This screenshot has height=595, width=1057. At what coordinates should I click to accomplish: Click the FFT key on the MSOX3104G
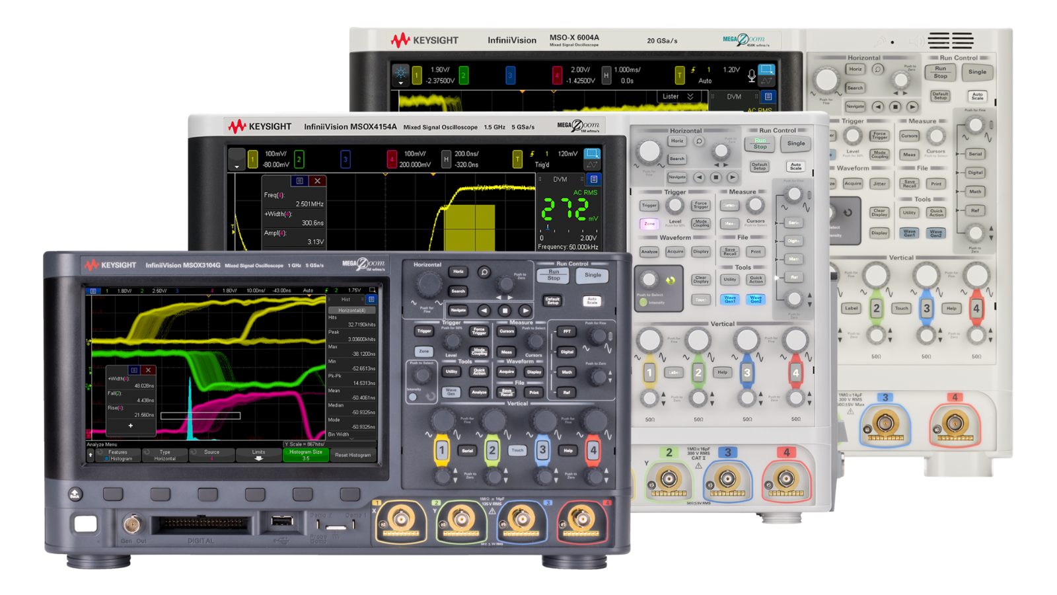tap(566, 331)
